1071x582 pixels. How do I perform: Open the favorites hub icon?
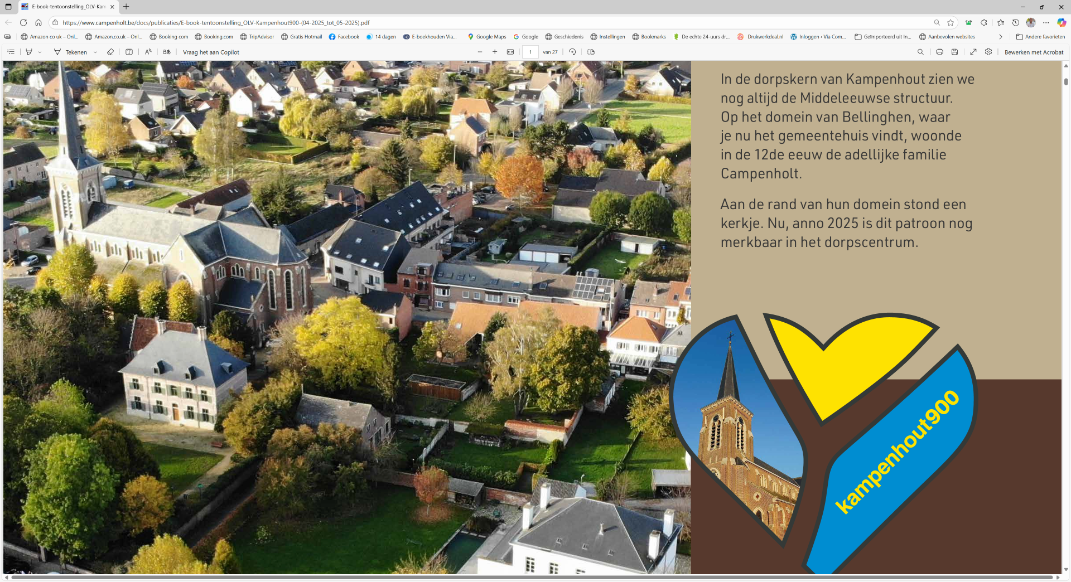(1001, 22)
